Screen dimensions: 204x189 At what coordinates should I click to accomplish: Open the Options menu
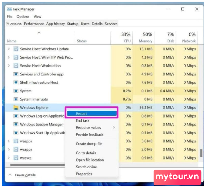point(23,17)
